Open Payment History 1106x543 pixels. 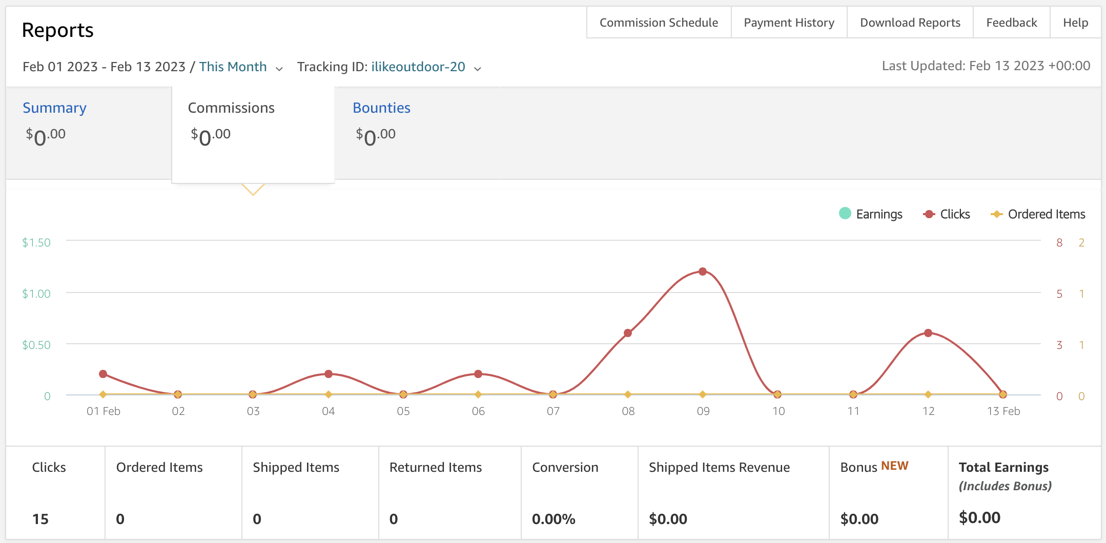click(x=789, y=23)
